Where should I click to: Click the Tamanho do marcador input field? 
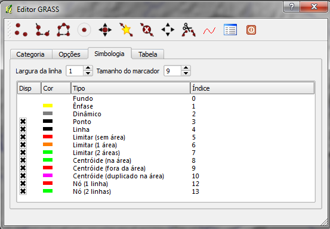coord(172,71)
